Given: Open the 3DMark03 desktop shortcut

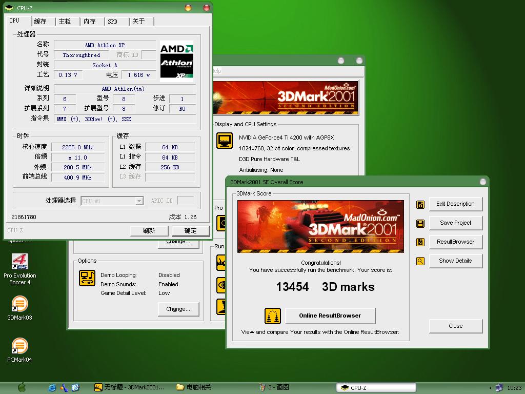Looking at the screenshot, I should tap(20, 308).
